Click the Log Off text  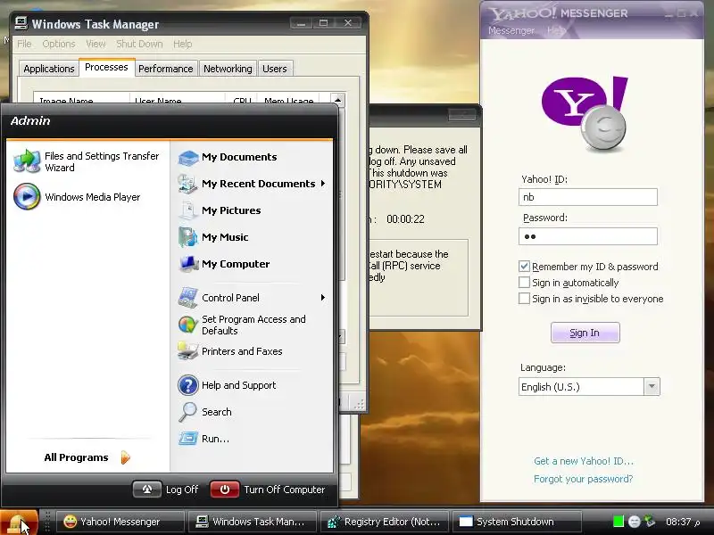click(x=182, y=490)
